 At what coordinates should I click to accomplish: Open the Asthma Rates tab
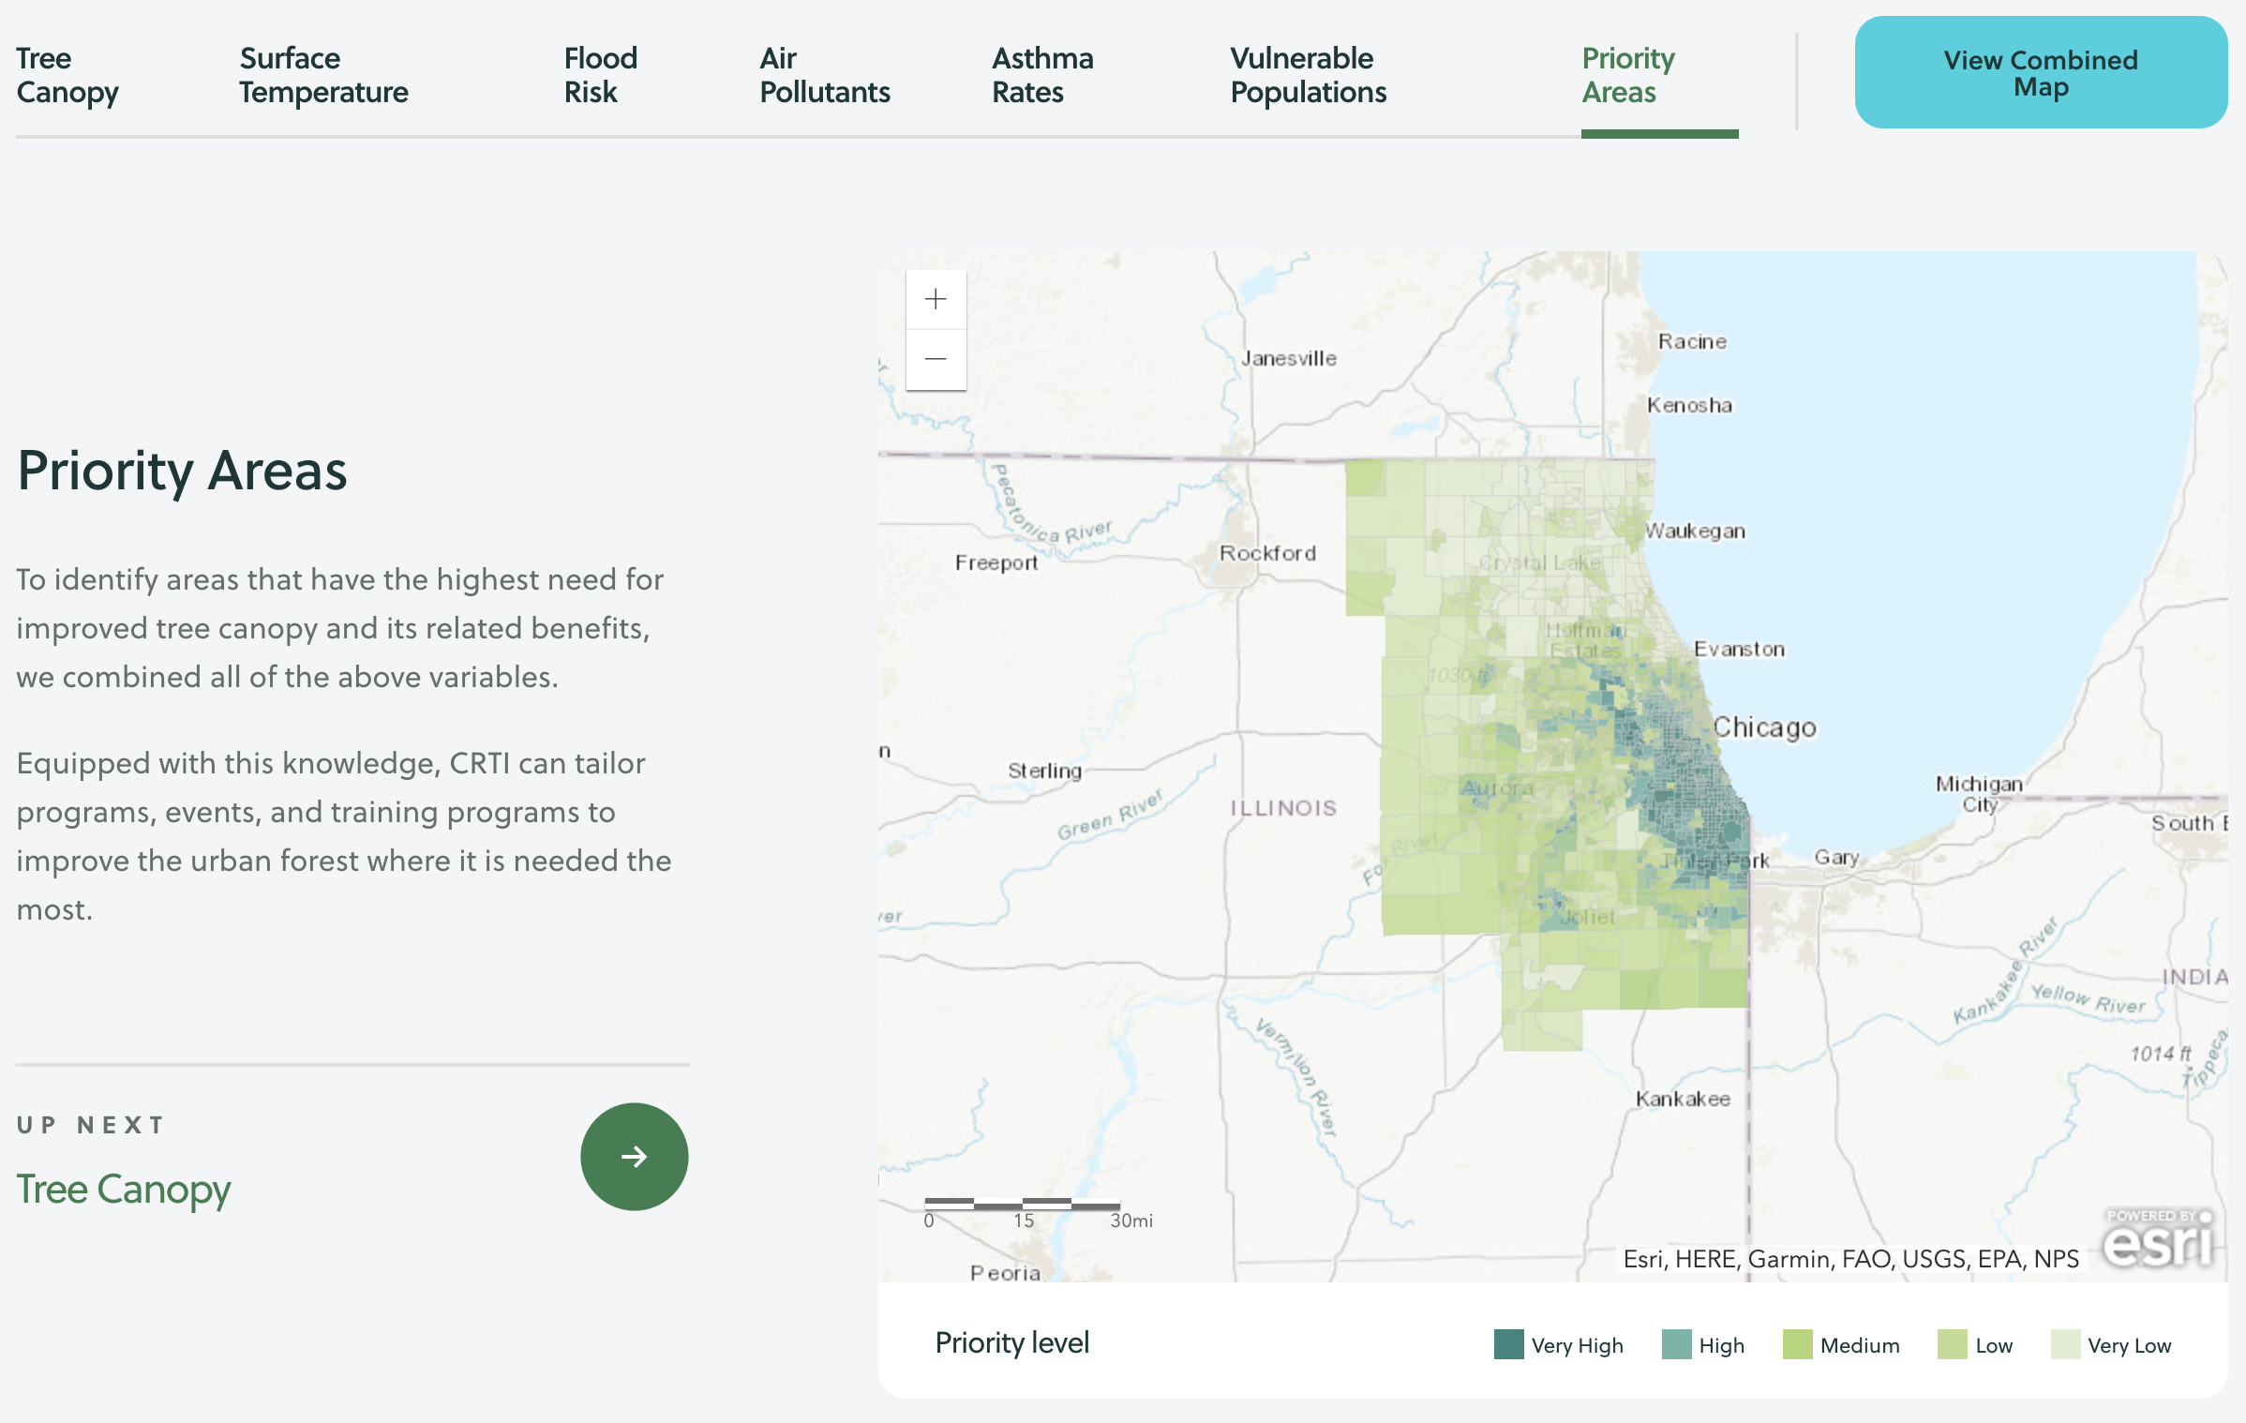(x=1042, y=75)
